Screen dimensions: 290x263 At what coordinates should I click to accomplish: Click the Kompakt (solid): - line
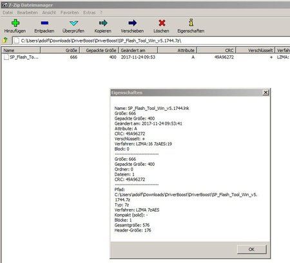tap(131, 215)
